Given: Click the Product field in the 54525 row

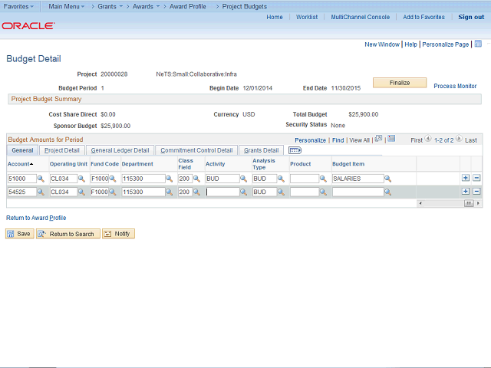Looking at the screenshot, I should click(x=304, y=192).
